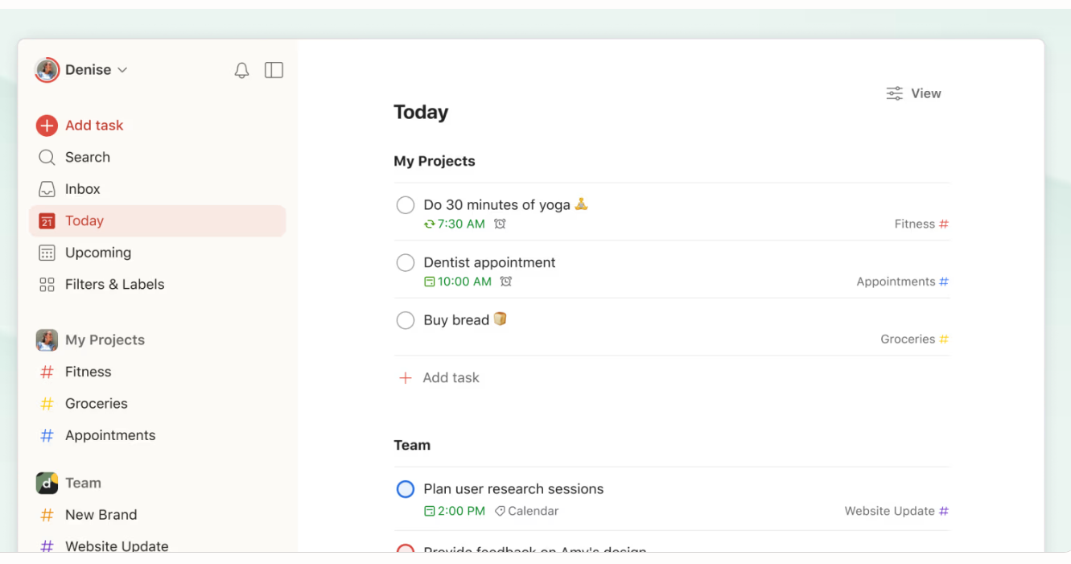The width and height of the screenshot is (1071, 564).
Task: Open the Fitness project link
Action: pyautogui.click(x=88, y=372)
